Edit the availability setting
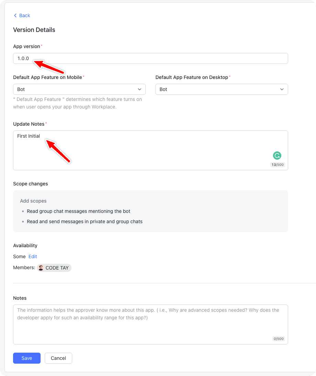The height and width of the screenshot is (376, 316). 33,257
